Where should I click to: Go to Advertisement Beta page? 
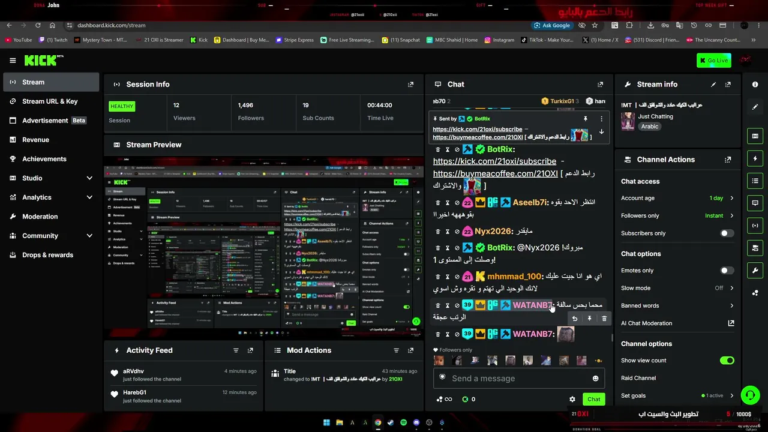coord(51,121)
